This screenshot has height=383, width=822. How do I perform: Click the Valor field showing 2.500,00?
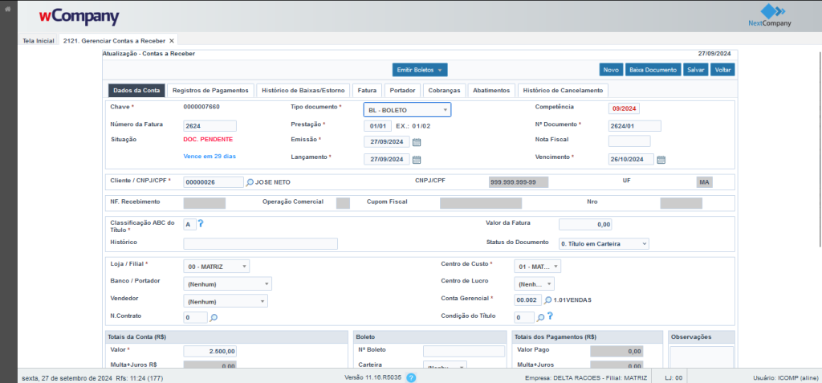point(210,351)
